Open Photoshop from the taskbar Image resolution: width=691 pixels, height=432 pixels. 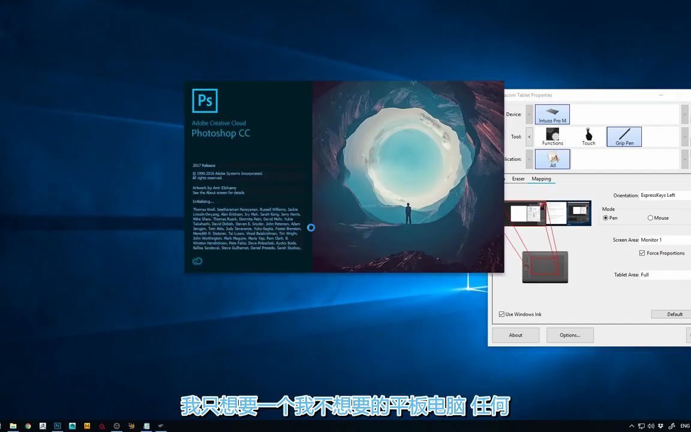click(57, 426)
